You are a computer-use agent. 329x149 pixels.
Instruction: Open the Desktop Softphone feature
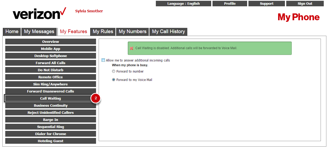pyautogui.click(x=51, y=56)
